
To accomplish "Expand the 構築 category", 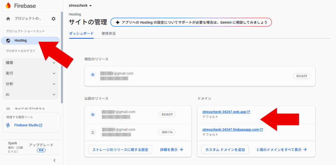I will (30, 63).
